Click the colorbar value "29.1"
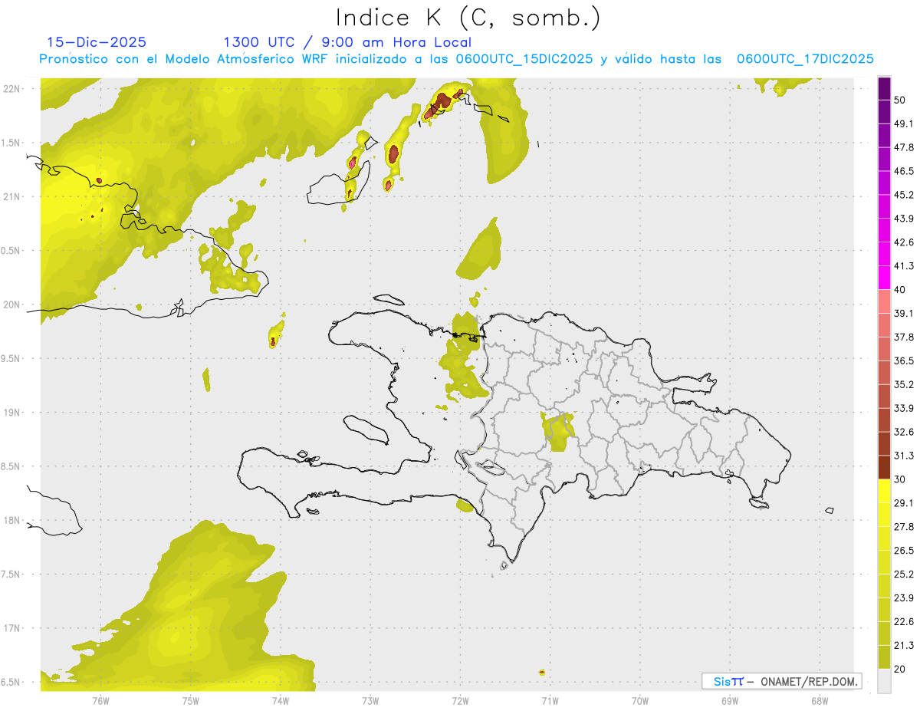Screen dimensions: 920x711 point(904,503)
